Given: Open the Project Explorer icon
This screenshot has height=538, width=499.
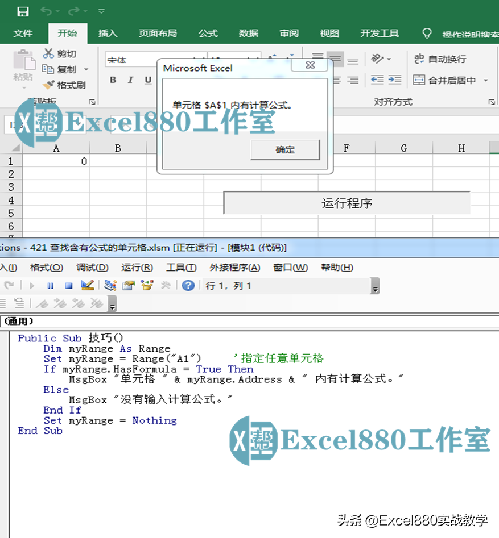Looking at the screenshot, I should [110, 285].
